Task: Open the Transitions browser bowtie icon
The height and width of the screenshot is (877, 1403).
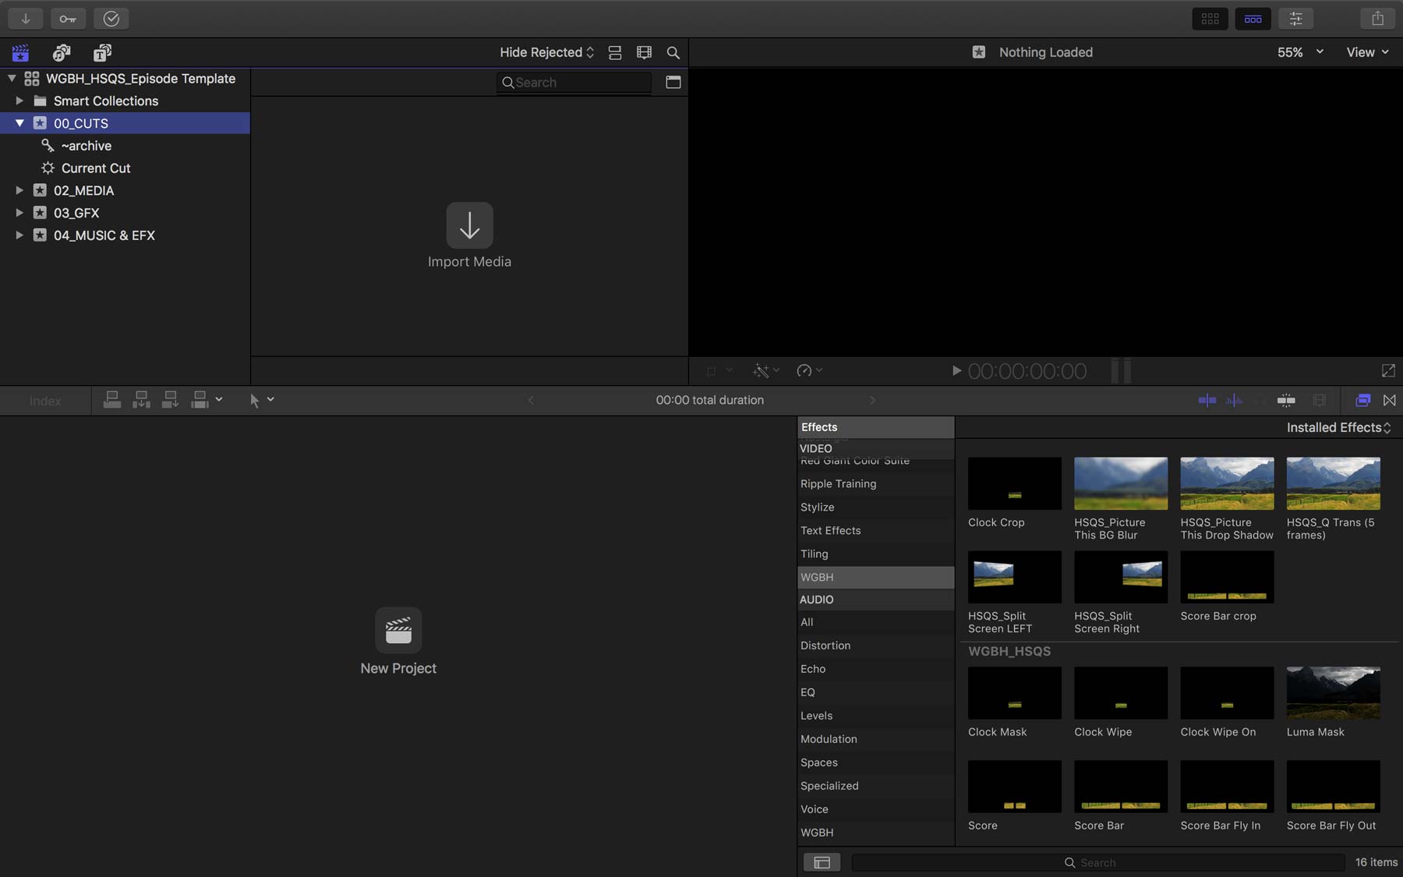Action: point(1389,400)
